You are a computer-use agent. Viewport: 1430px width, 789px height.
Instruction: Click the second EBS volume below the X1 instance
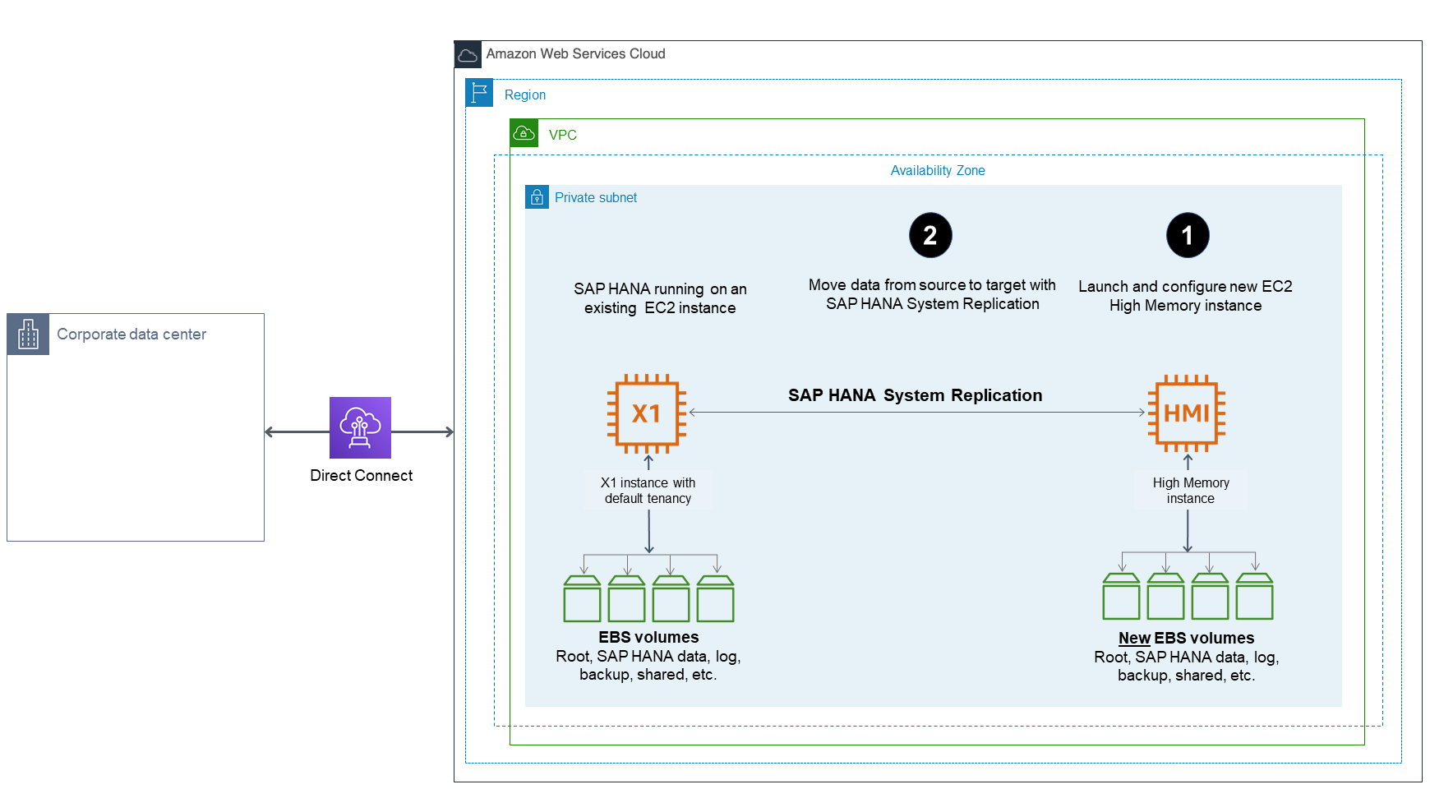627,598
